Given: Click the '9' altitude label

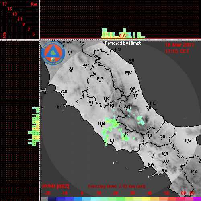Looking at the screenshot, I should pos(24,24).
